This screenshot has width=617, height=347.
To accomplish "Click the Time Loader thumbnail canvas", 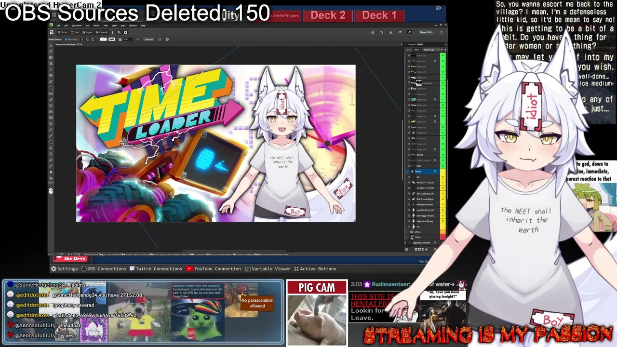I will click(215, 143).
